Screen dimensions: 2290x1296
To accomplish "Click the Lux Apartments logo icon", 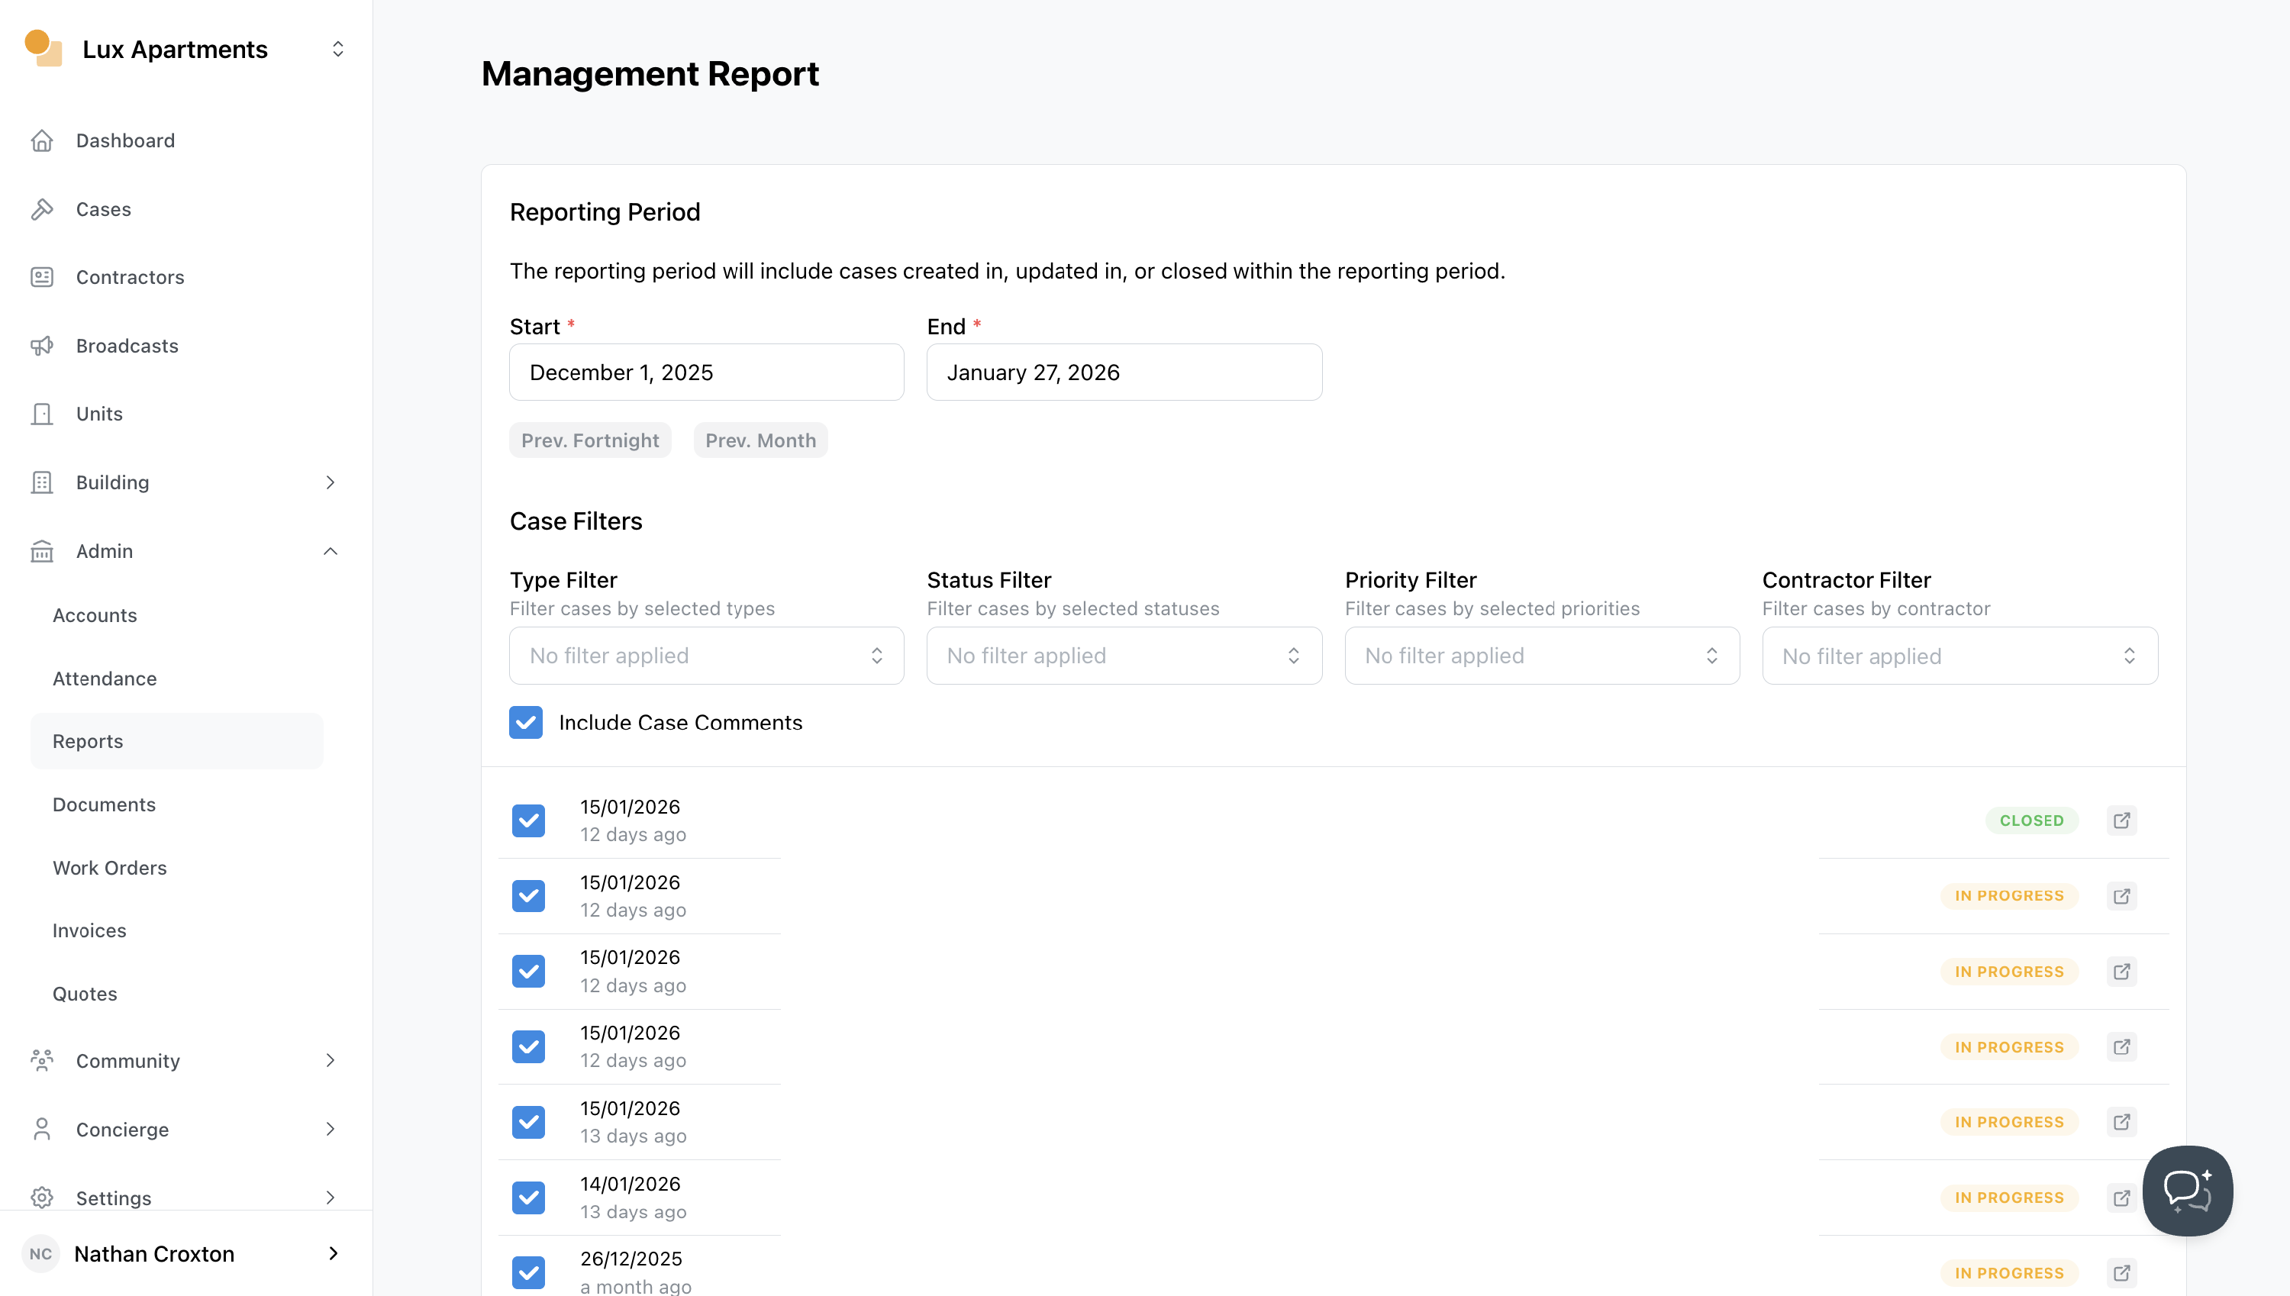I will (43, 48).
